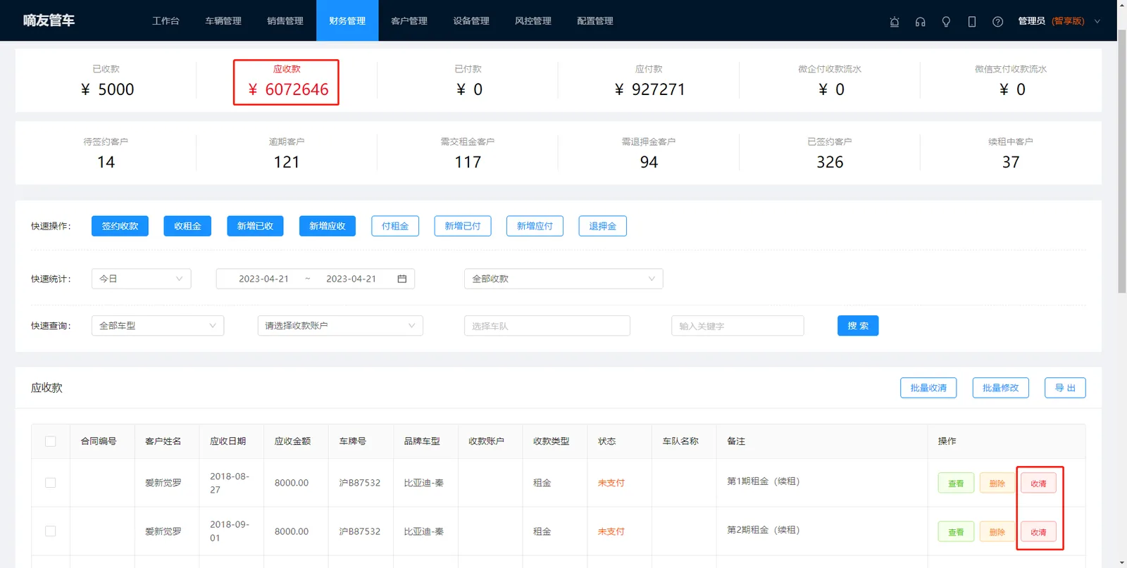Check the select-all checkbox in table header
1127x568 pixels.
pyautogui.click(x=50, y=441)
